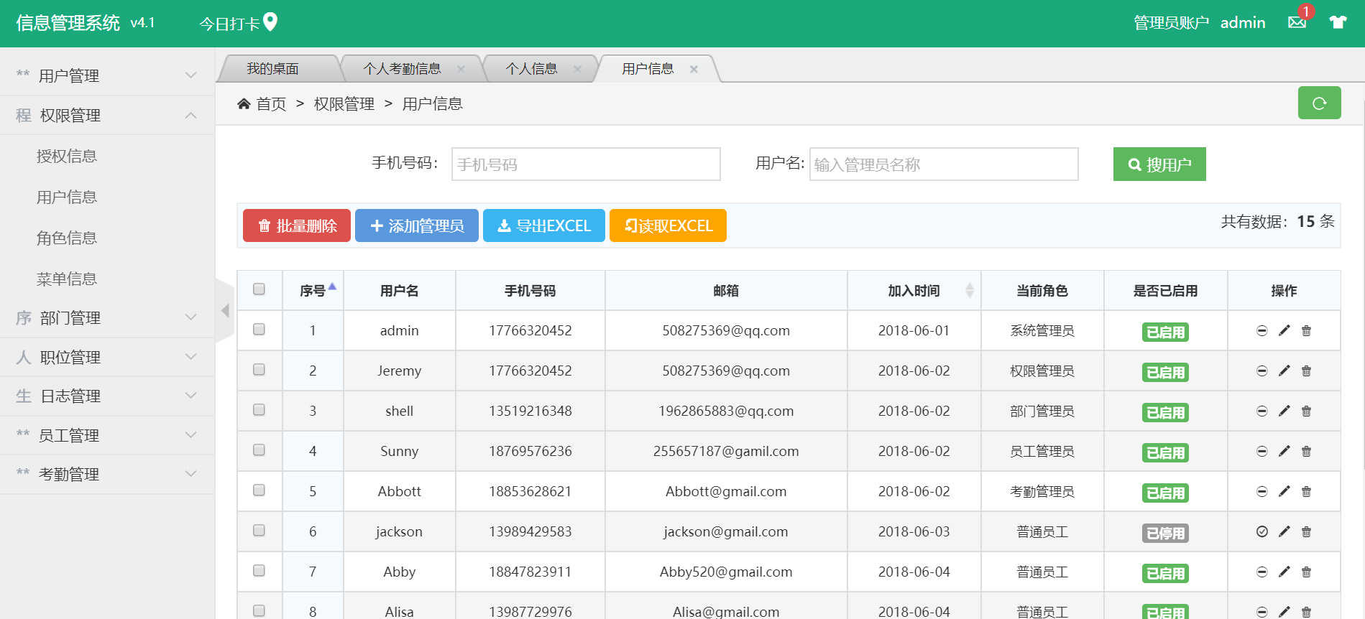Click the 搜用户 search button

(x=1159, y=164)
